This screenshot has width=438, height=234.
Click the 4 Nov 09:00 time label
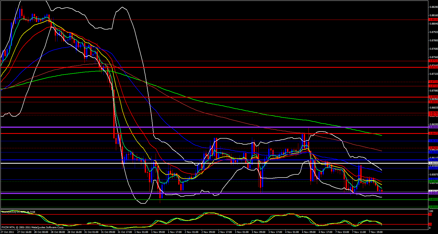tap(309, 232)
